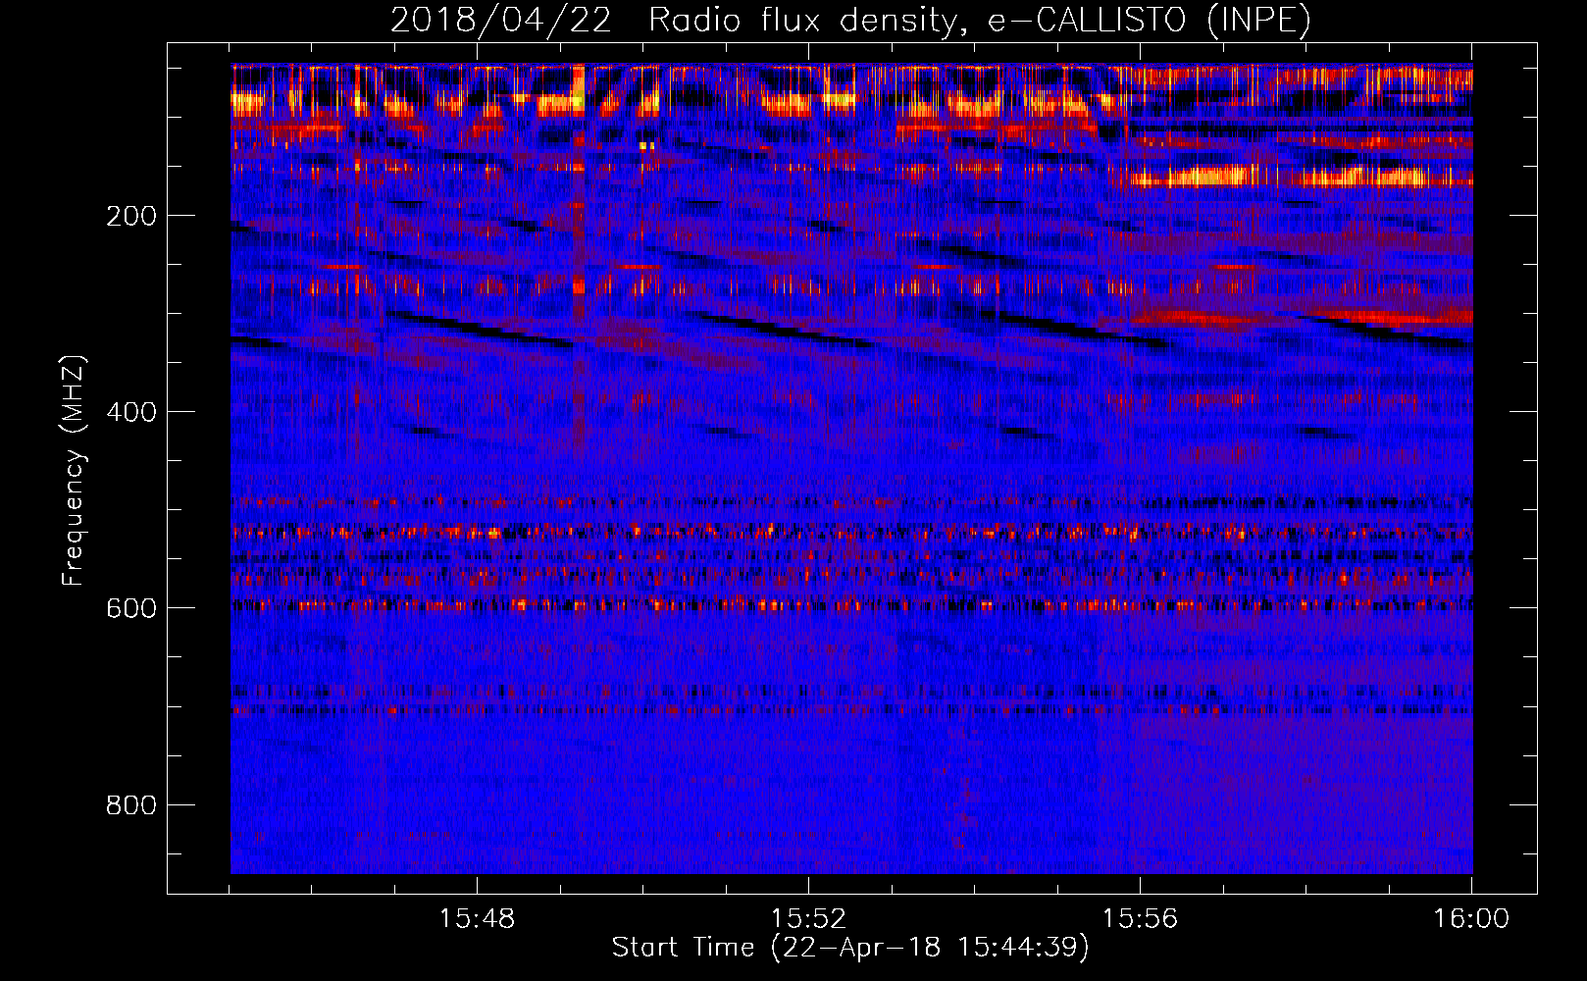The width and height of the screenshot is (1587, 981).
Task: Click the 200 frequency tick label
Action: (131, 216)
